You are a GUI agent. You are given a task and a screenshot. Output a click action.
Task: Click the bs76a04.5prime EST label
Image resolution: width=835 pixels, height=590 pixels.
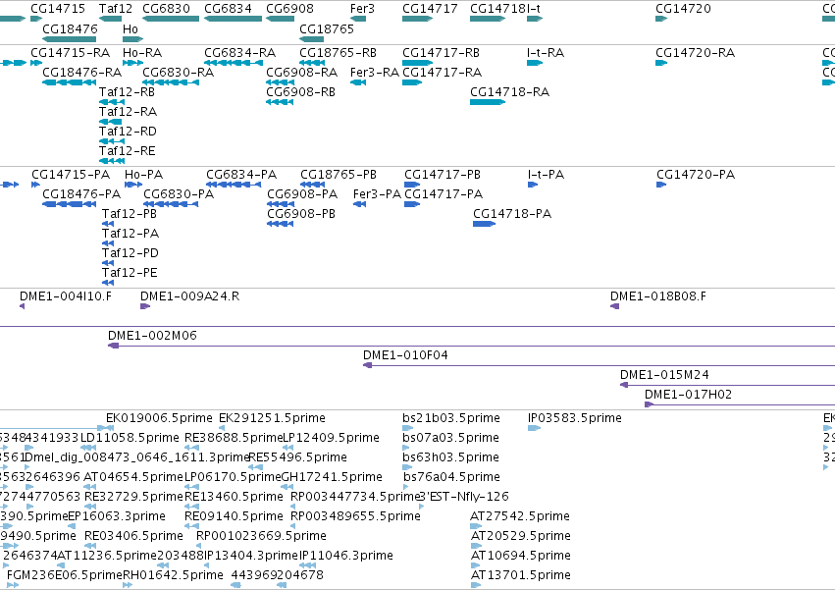coord(451,477)
